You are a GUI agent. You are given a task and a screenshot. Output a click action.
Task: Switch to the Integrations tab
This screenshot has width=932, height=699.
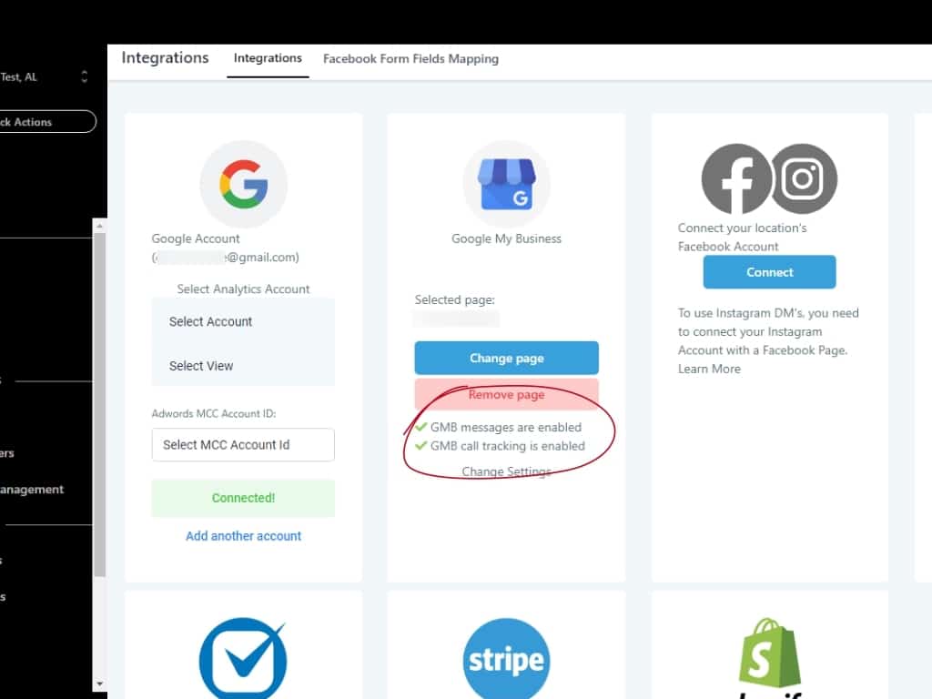pos(268,58)
